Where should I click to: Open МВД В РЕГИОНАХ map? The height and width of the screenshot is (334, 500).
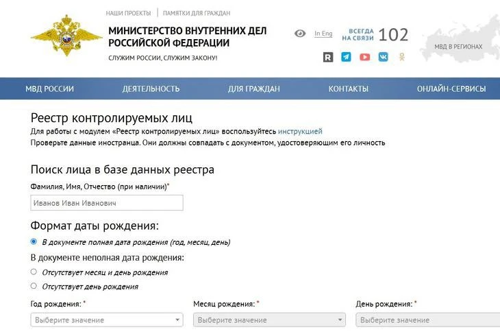coord(459,39)
